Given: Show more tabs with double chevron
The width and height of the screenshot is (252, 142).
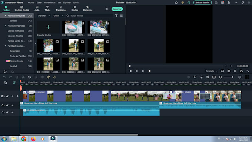Looking at the screenshot, I should coord(107,9).
